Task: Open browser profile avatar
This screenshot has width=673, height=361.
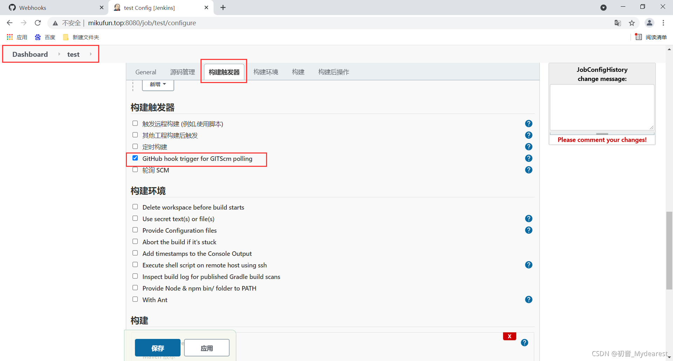Action: 649,23
